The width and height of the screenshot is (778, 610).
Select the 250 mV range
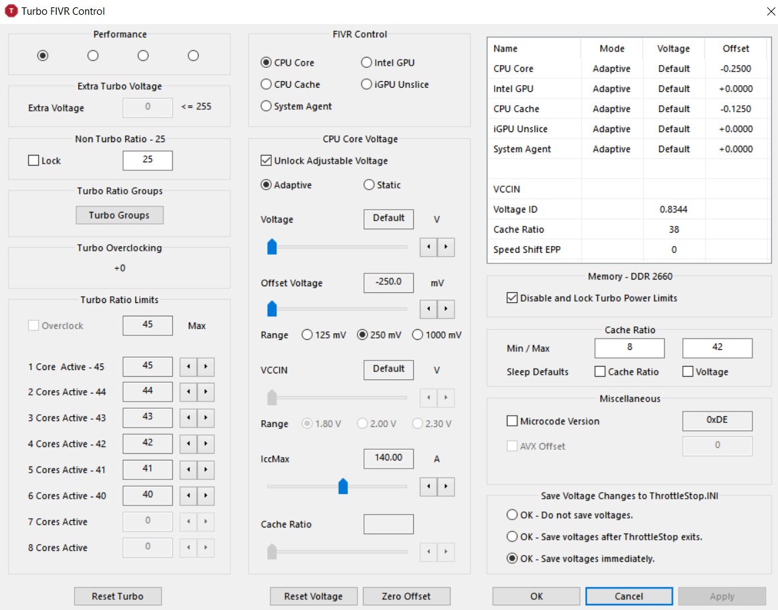click(362, 334)
